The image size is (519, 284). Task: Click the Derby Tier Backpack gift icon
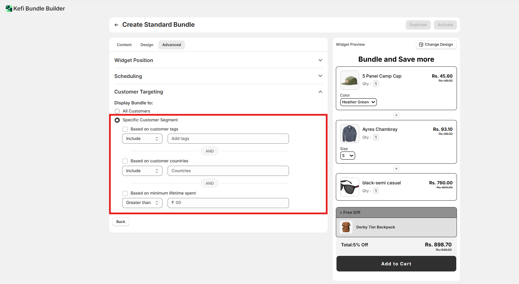(x=346, y=227)
